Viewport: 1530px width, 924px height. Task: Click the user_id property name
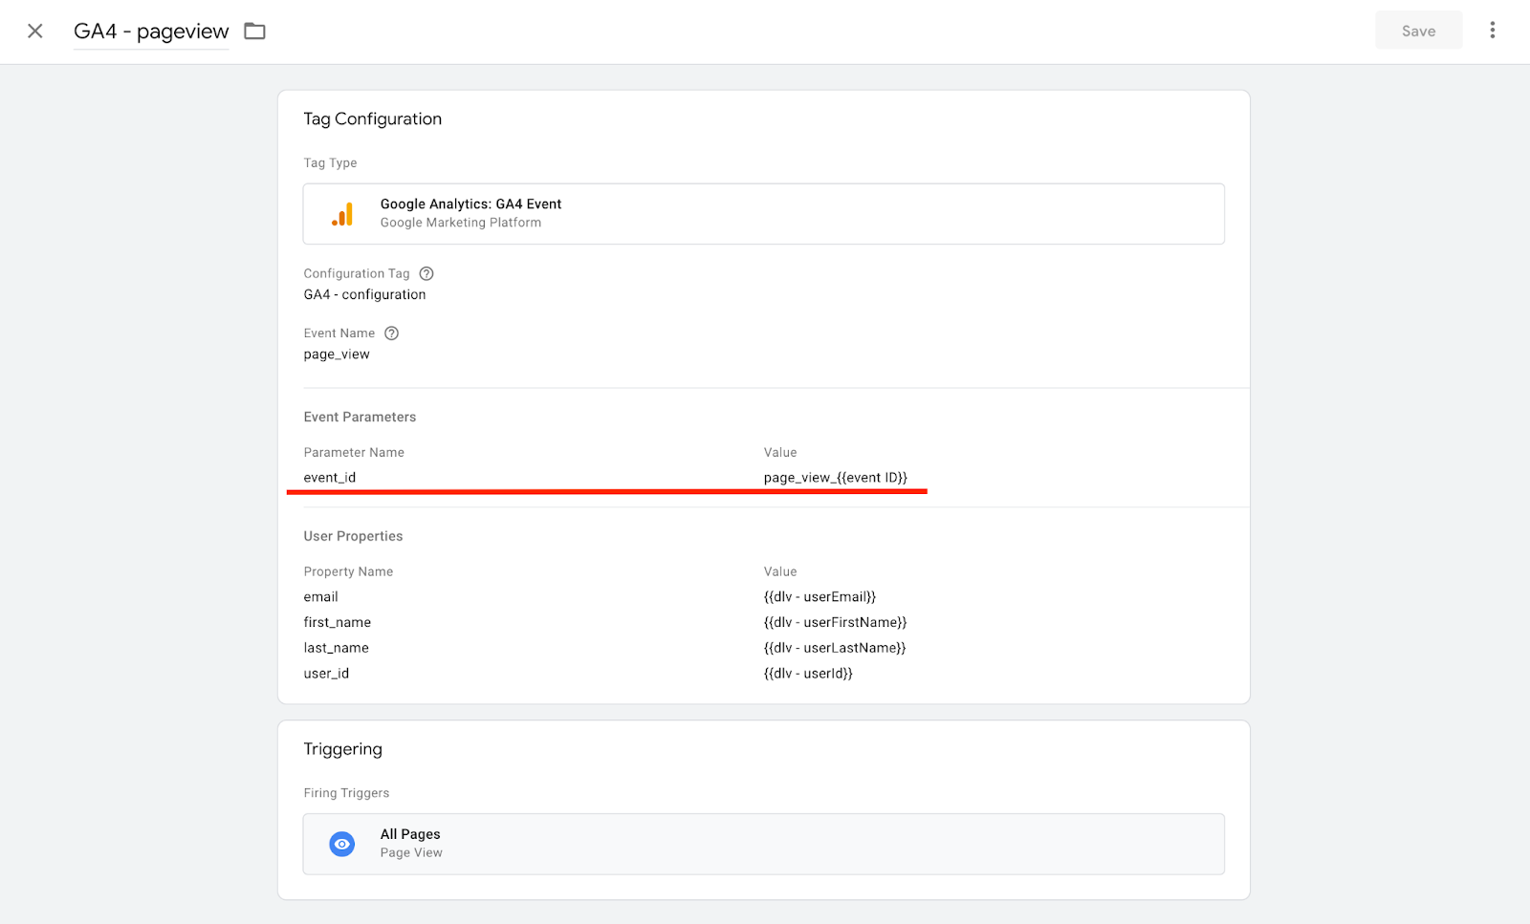pyautogui.click(x=326, y=673)
